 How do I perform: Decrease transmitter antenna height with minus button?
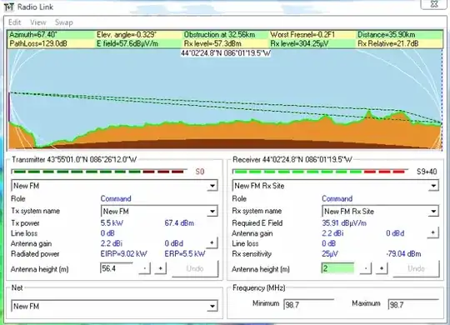pyautogui.click(x=145, y=268)
